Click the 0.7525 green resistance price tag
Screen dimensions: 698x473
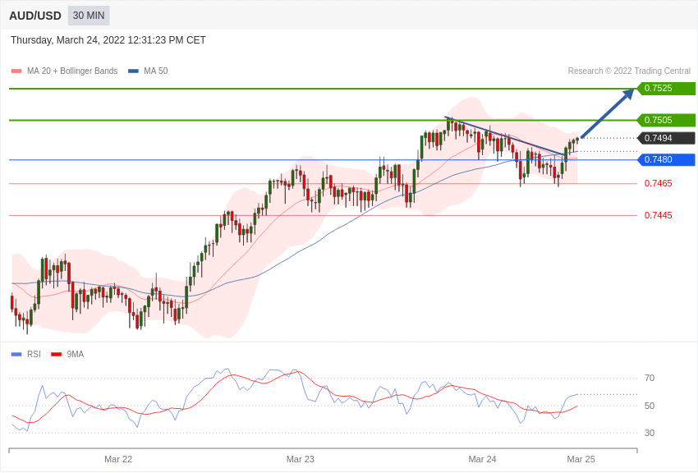666,88
